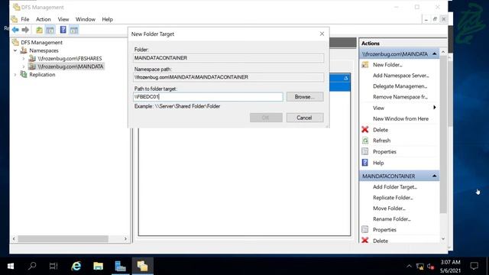Click New Window from Here action

click(x=400, y=119)
